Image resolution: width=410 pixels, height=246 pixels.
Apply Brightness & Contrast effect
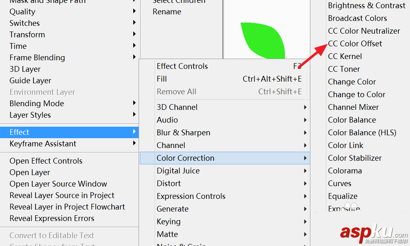point(367,6)
